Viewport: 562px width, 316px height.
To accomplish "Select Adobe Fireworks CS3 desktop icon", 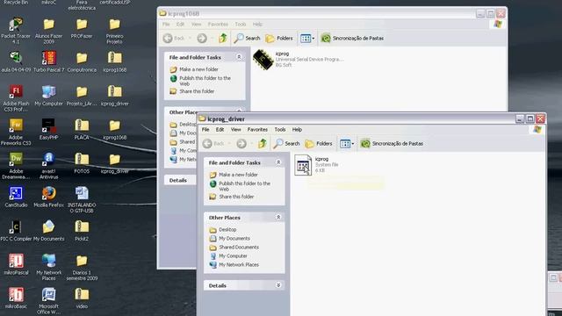I will 16,132.
